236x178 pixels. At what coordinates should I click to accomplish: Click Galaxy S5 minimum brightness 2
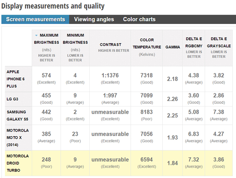pyautogui.click(x=75, y=112)
